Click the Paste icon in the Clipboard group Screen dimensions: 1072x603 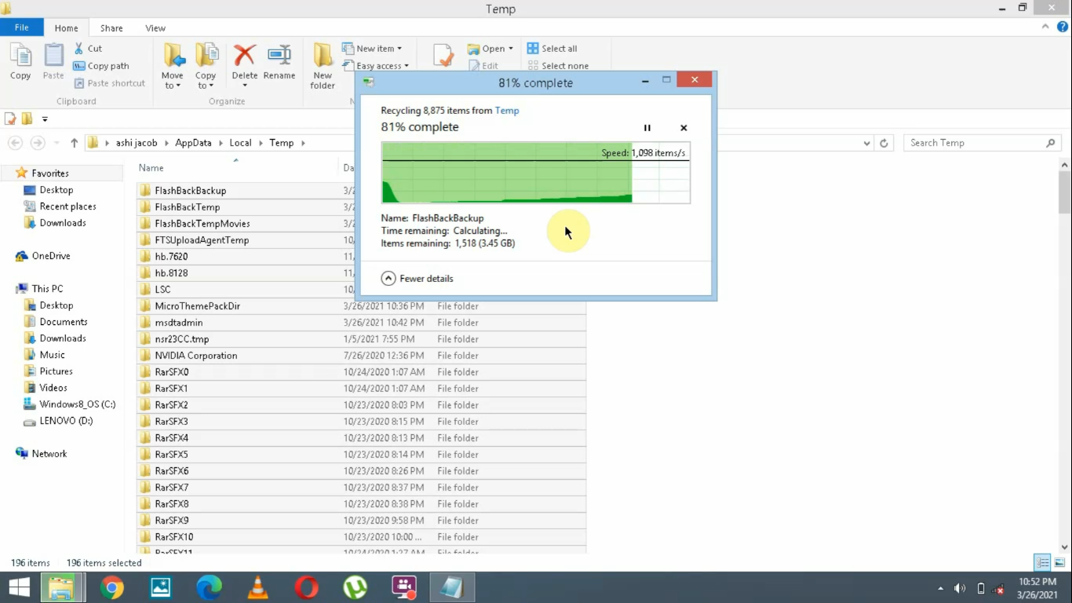(x=52, y=63)
